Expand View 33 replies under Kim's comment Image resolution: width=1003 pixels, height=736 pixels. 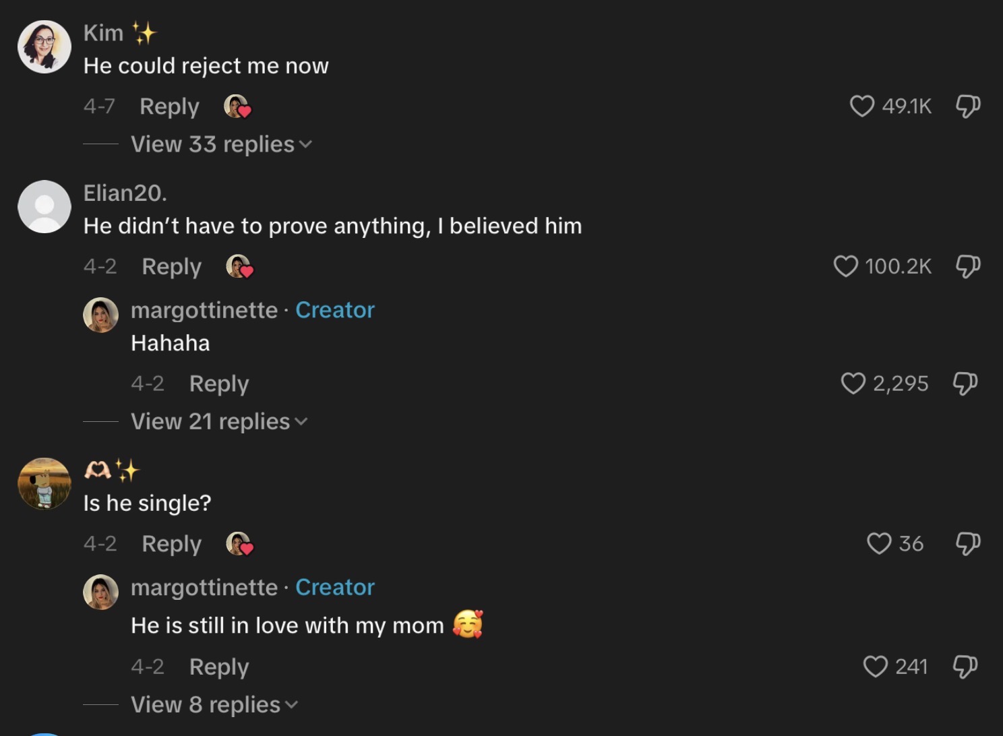click(x=221, y=144)
